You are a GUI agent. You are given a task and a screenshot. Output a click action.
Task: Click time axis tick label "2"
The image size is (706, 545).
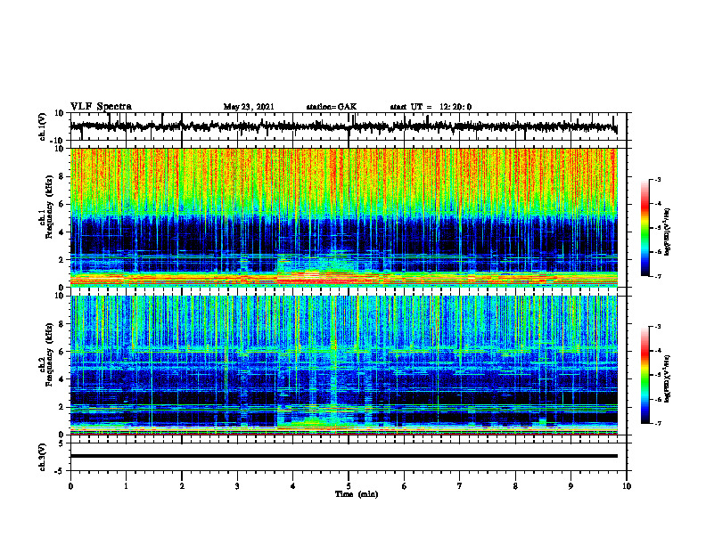[182, 486]
